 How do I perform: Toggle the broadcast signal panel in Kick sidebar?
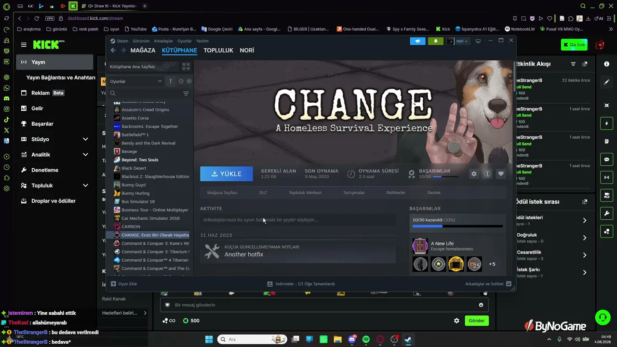606,177
